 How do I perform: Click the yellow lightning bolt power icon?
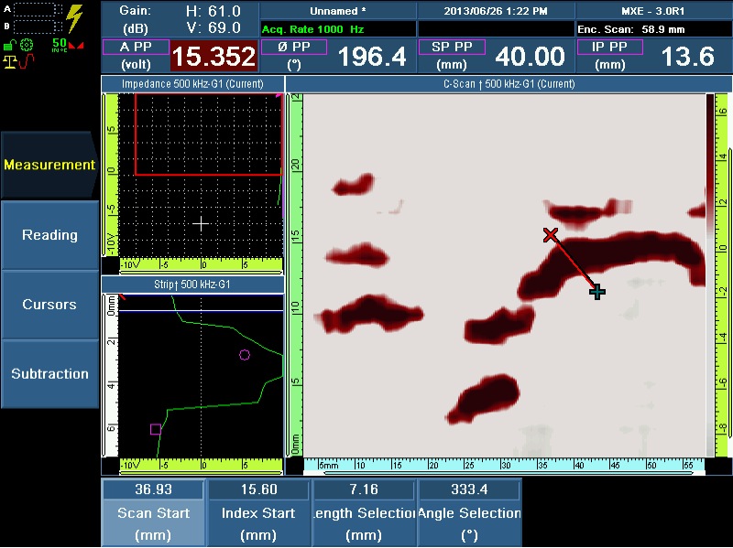pyautogui.click(x=74, y=19)
